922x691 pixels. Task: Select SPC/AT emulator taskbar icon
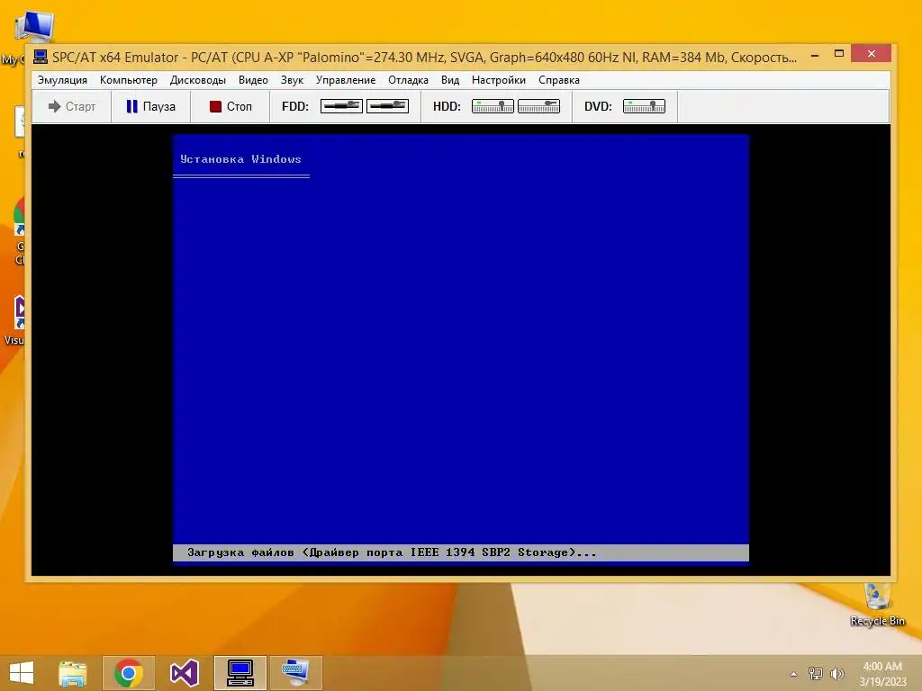[240, 673]
